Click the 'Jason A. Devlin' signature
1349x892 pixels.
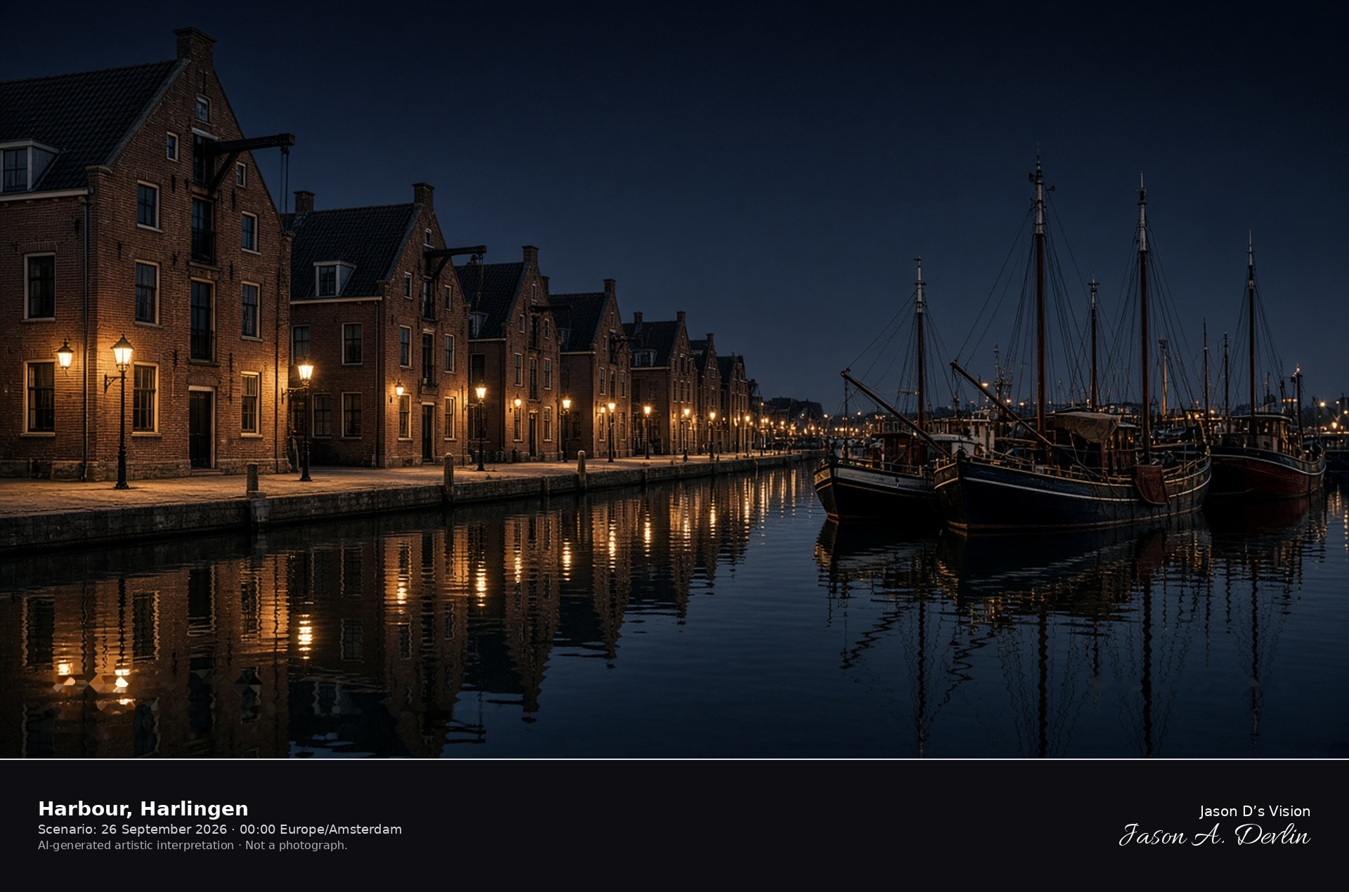(x=1215, y=835)
